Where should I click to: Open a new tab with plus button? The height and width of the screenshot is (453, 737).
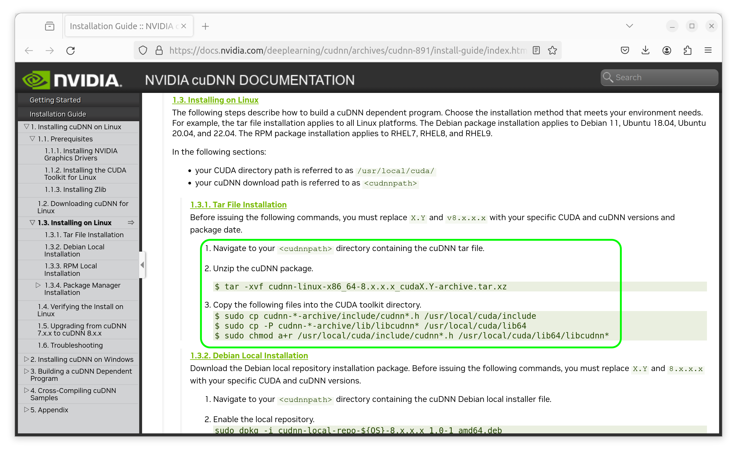pos(205,26)
